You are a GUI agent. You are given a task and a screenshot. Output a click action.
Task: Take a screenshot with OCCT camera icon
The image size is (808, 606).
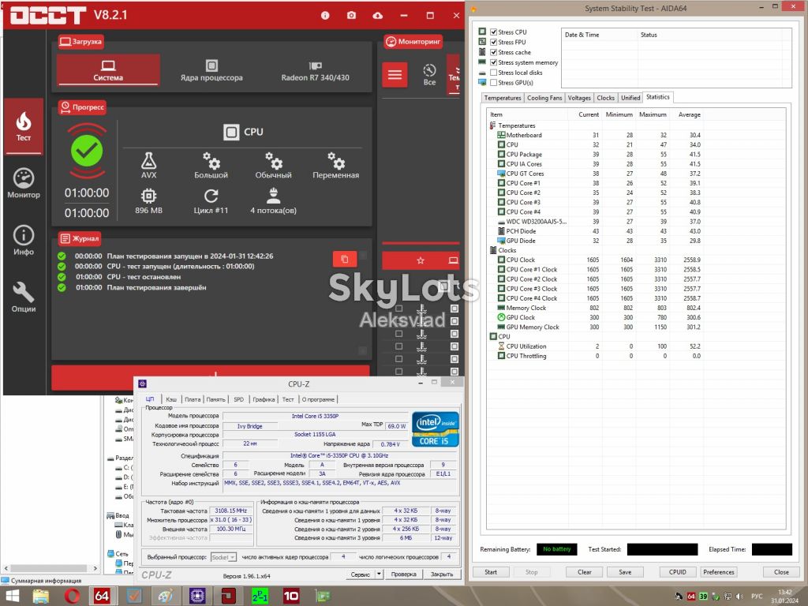[351, 16]
